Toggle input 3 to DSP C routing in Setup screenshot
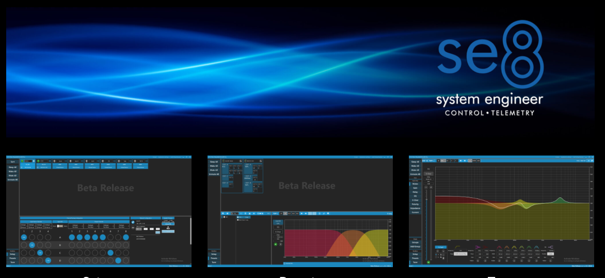The image size is (605, 278). pos(40,253)
